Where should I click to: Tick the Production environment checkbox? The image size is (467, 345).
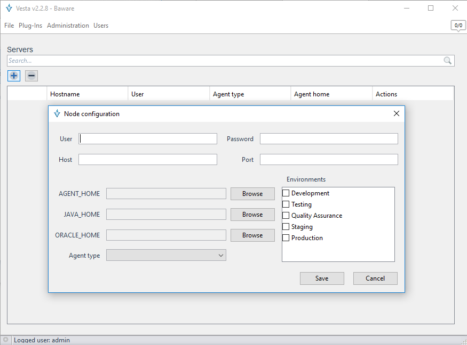[x=286, y=238]
